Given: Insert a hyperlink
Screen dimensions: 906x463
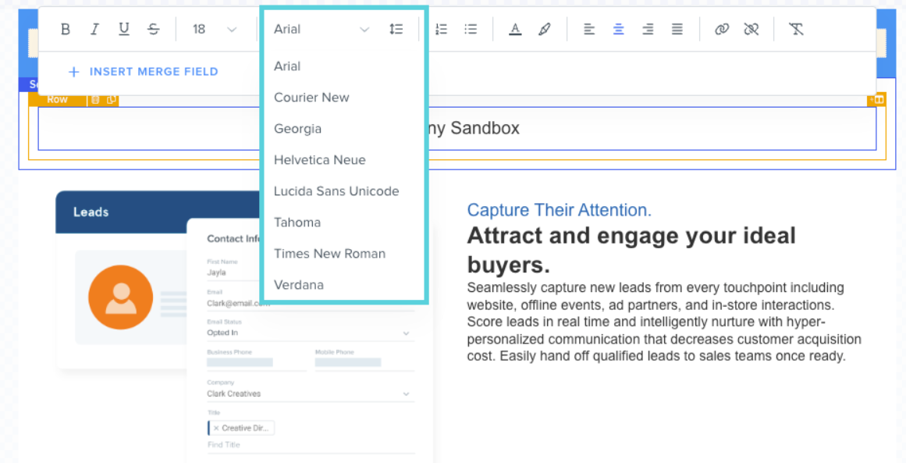Looking at the screenshot, I should tap(722, 29).
